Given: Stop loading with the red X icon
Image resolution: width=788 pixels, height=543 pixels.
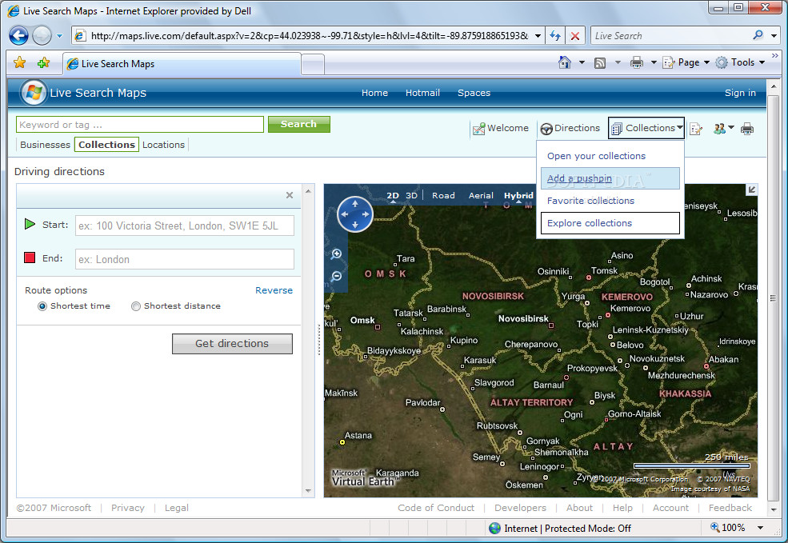Looking at the screenshot, I should click(x=575, y=36).
